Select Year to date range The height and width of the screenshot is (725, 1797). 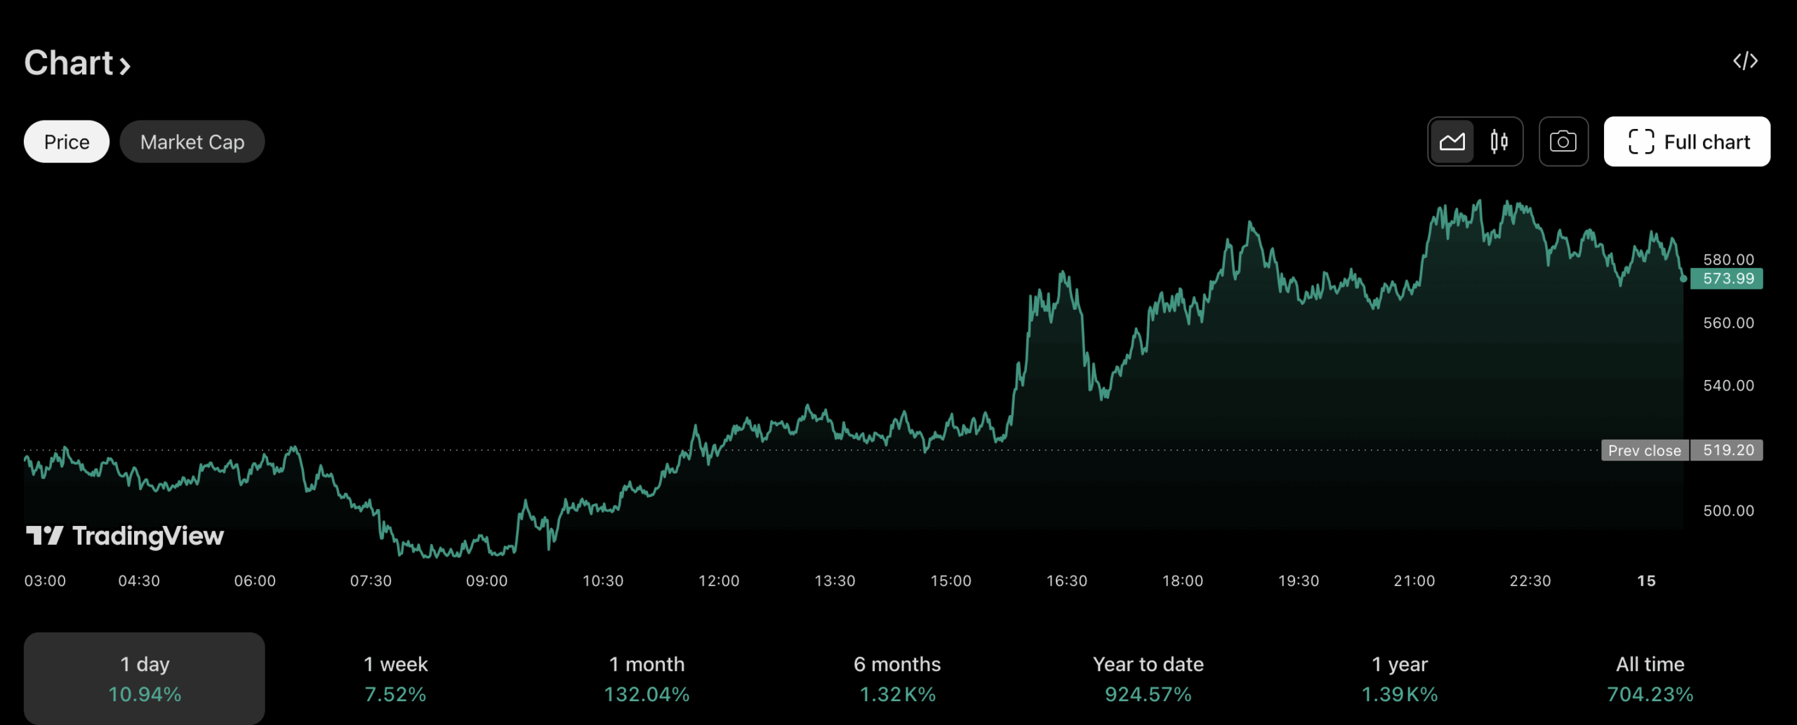pos(1148,678)
